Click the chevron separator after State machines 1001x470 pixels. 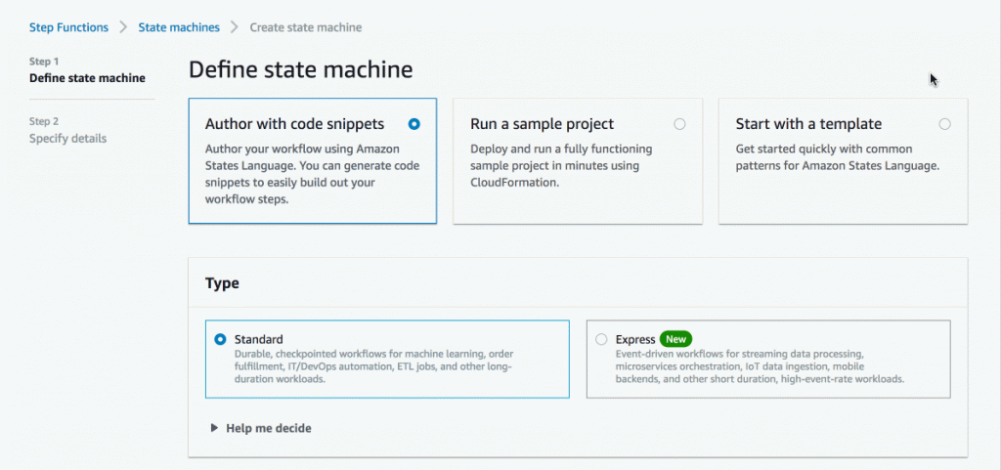coord(235,27)
